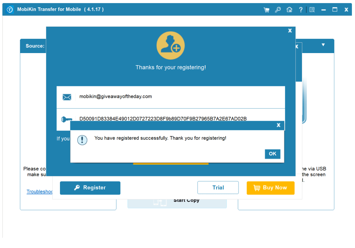This screenshot has width=355, height=248.
Task: Open the register key icon in title bar
Action: [x=278, y=10]
